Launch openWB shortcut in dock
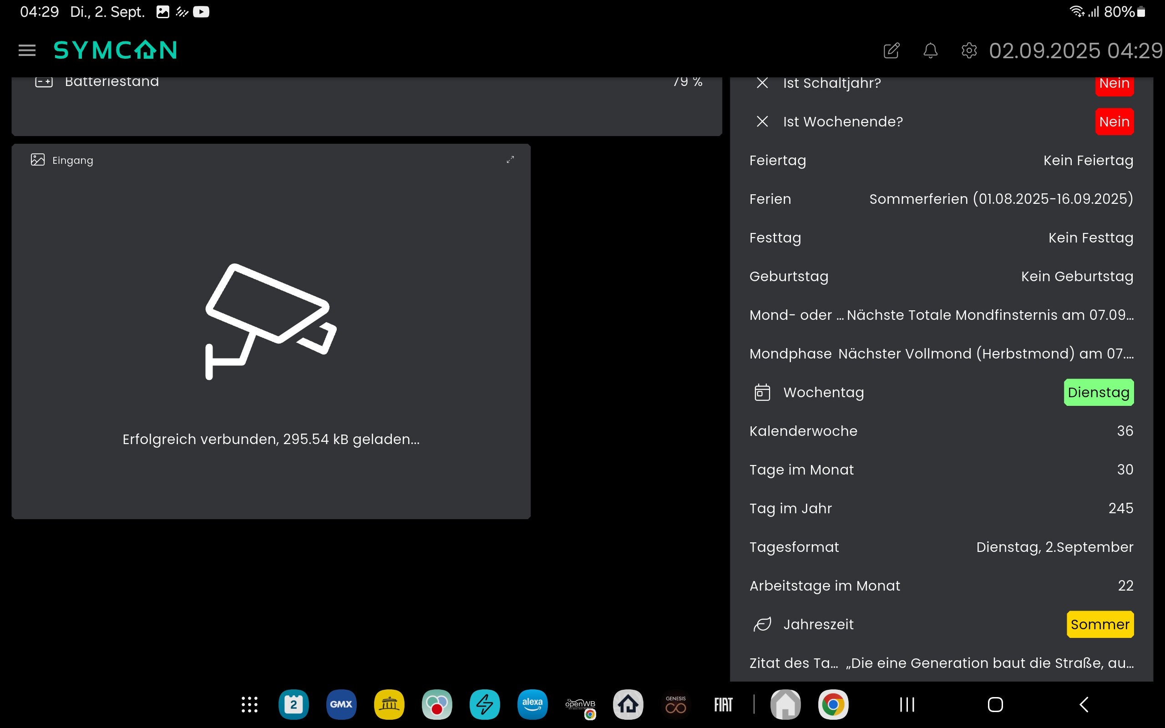 click(x=580, y=704)
